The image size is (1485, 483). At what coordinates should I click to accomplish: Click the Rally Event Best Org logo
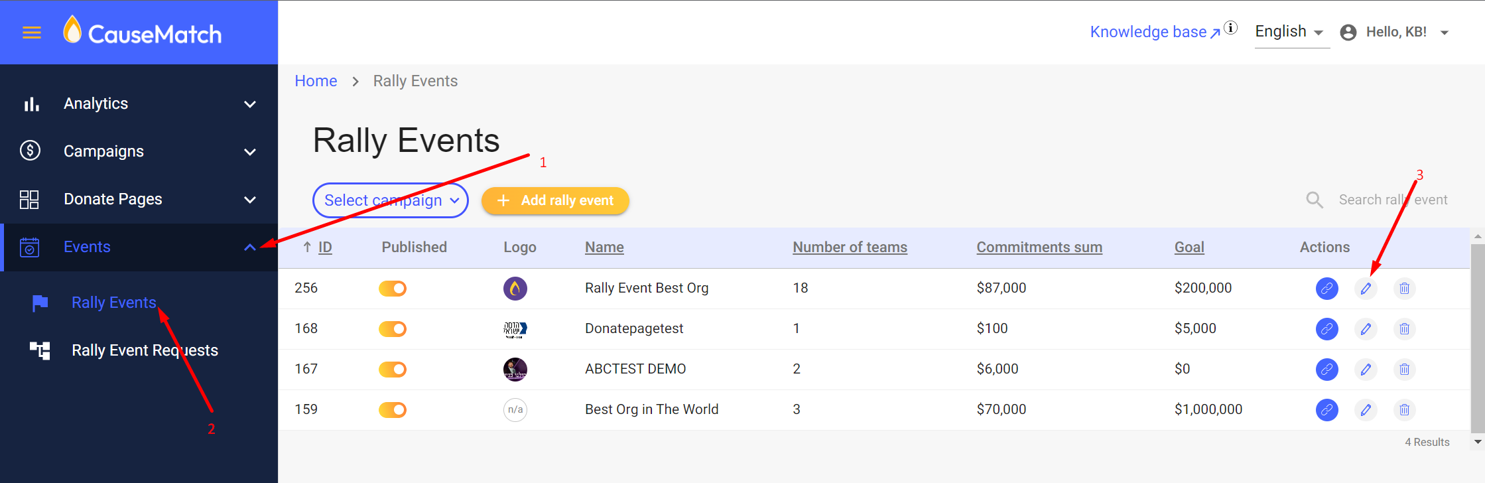pos(515,289)
